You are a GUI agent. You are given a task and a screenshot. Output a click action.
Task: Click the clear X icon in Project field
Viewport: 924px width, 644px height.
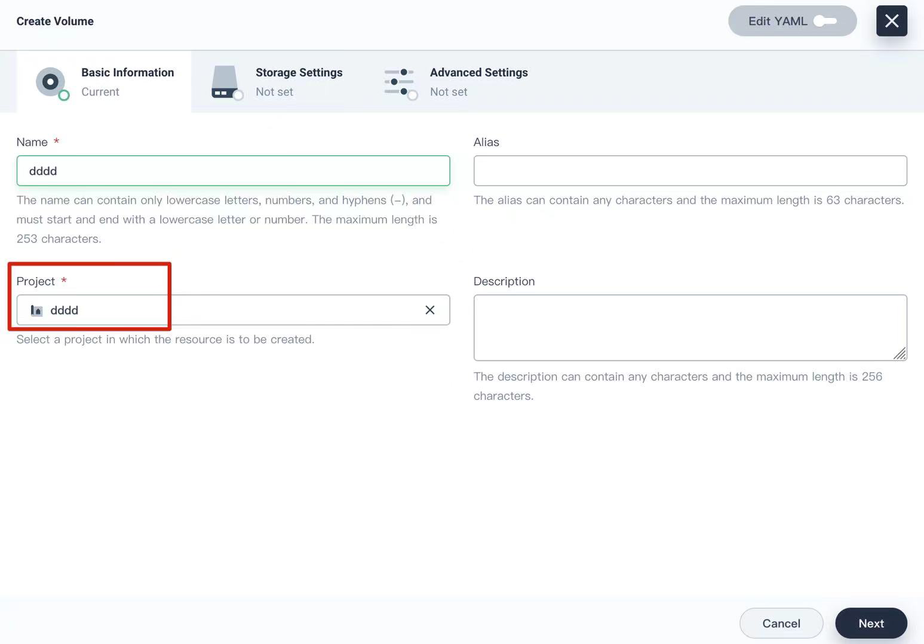(429, 310)
